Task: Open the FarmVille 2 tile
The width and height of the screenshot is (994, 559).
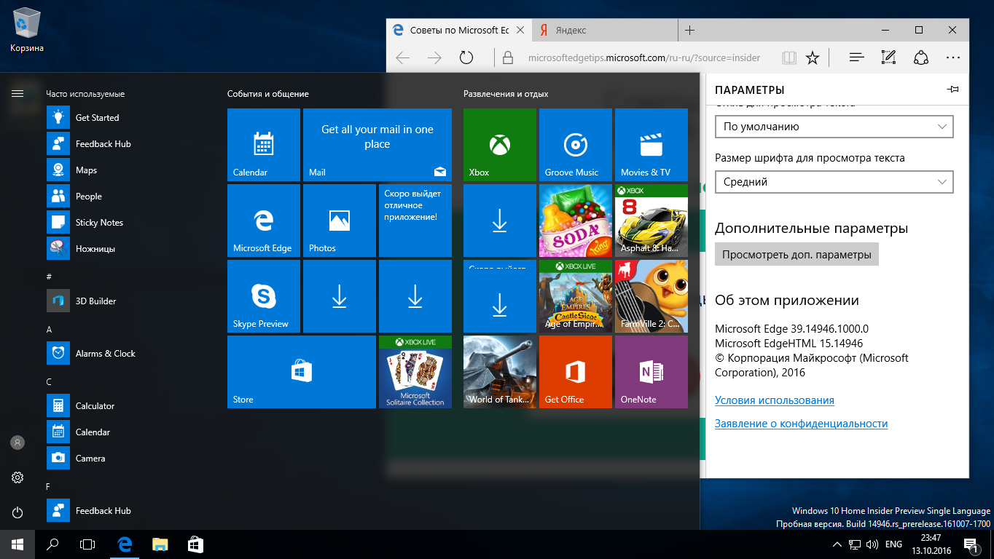Action: tap(651, 296)
